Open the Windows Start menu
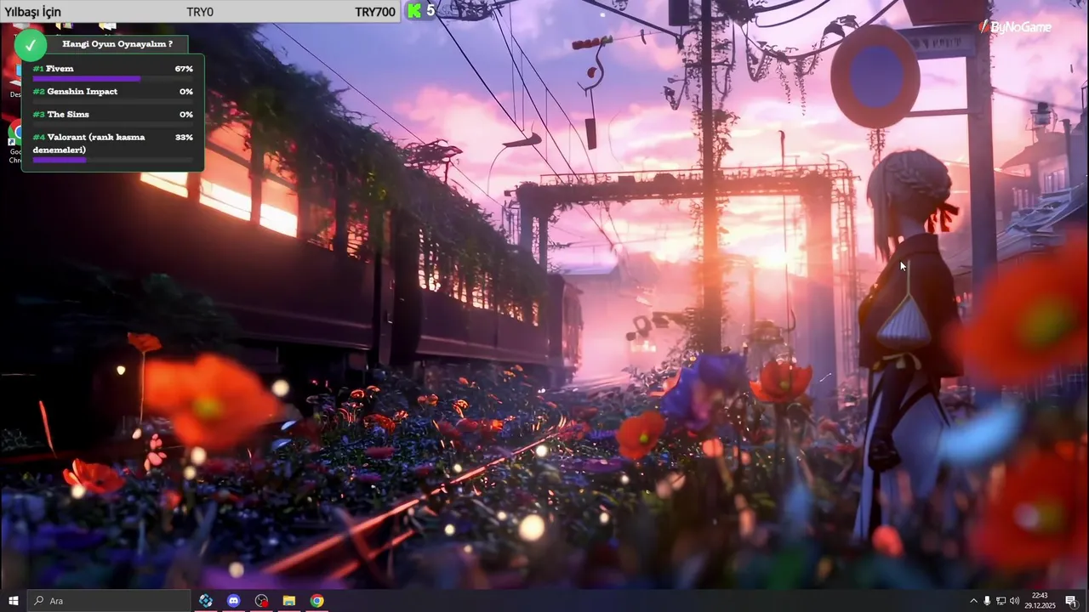 13,601
